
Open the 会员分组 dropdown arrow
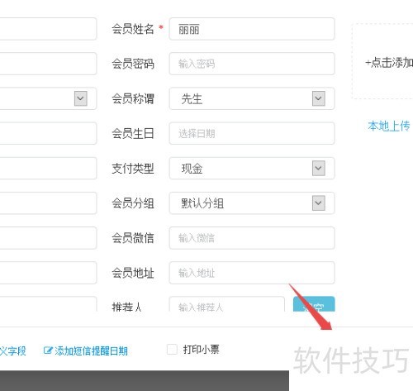(x=319, y=203)
